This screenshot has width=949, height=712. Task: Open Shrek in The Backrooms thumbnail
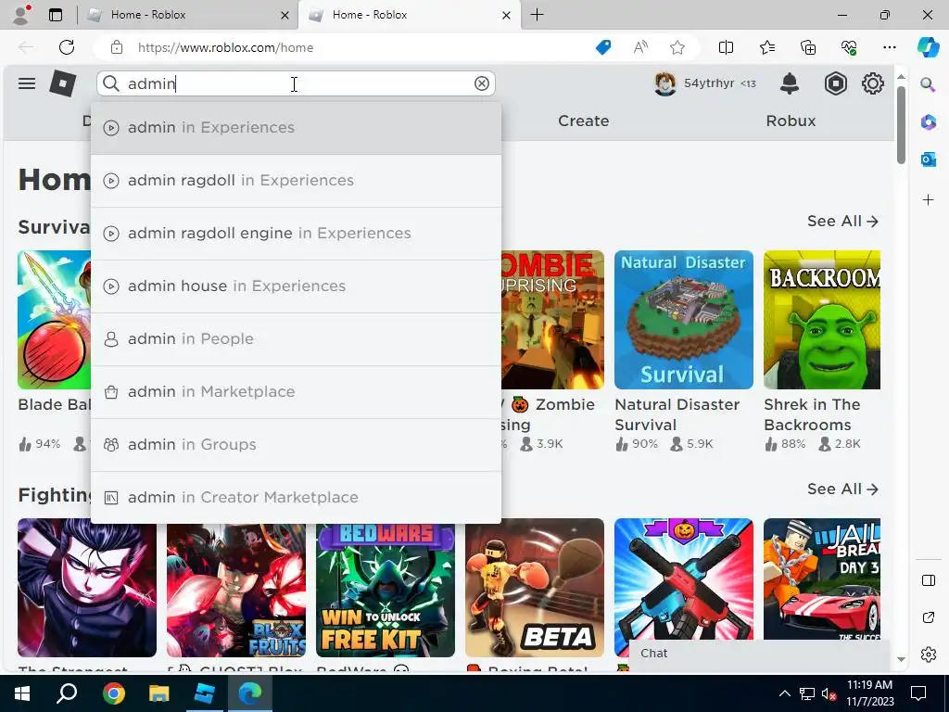(822, 320)
